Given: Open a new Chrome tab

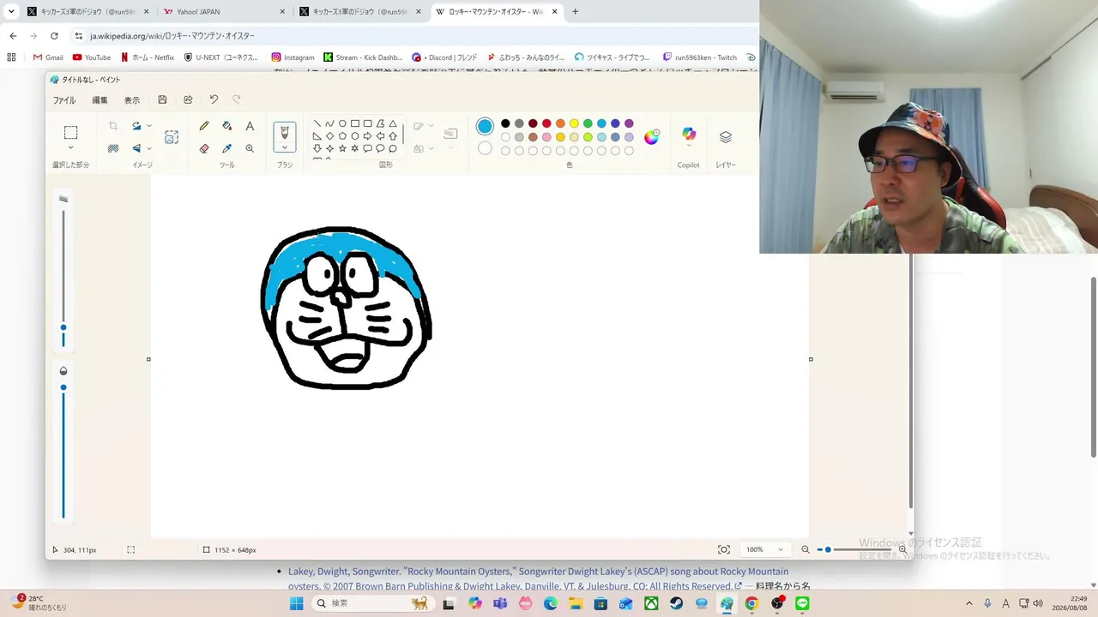Looking at the screenshot, I should pyautogui.click(x=575, y=12).
